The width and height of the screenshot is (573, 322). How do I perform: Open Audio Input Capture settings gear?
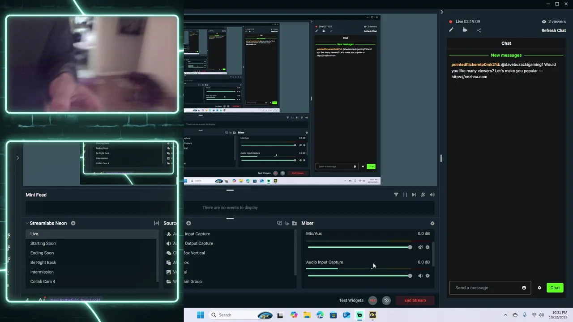pos(428,276)
